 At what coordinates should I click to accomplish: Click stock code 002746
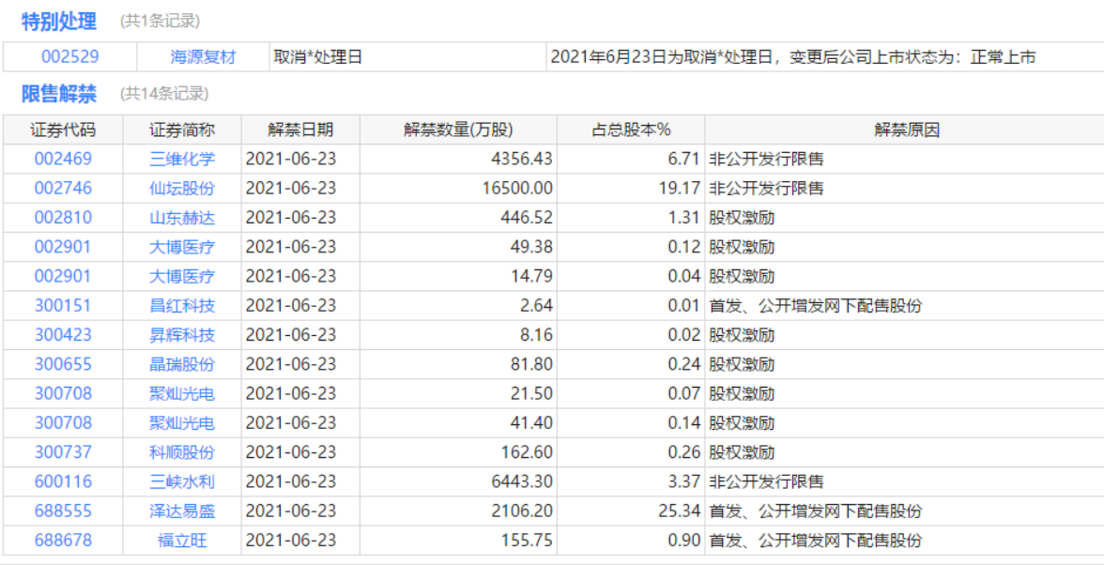(x=64, y=189)
